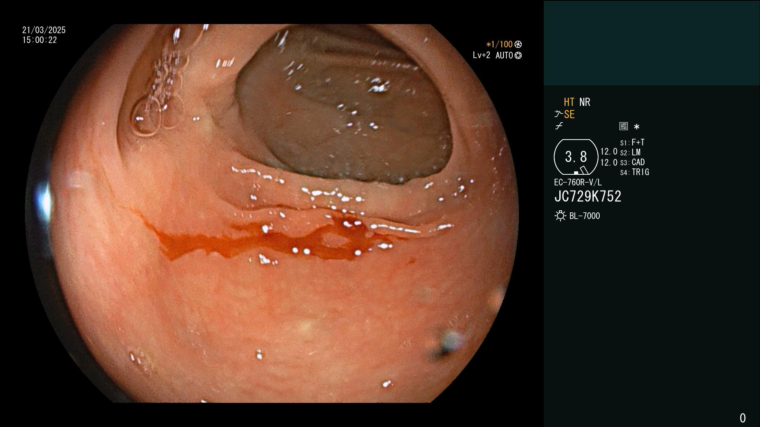Click the upper 12.0 value beside S2
760x427 pixels.
click(609, 151)
